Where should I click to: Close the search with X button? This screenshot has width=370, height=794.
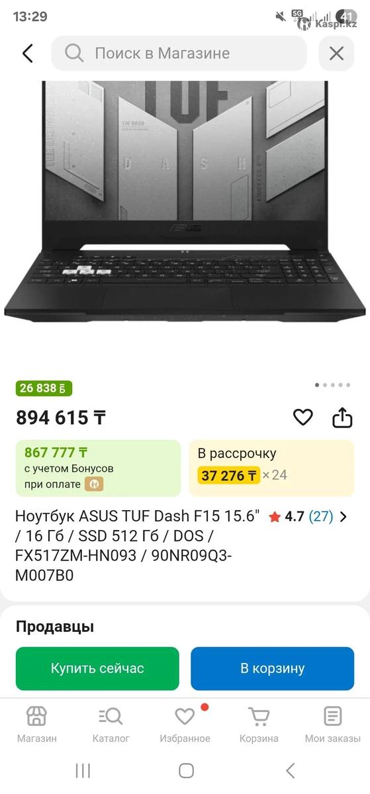(336, 54)
